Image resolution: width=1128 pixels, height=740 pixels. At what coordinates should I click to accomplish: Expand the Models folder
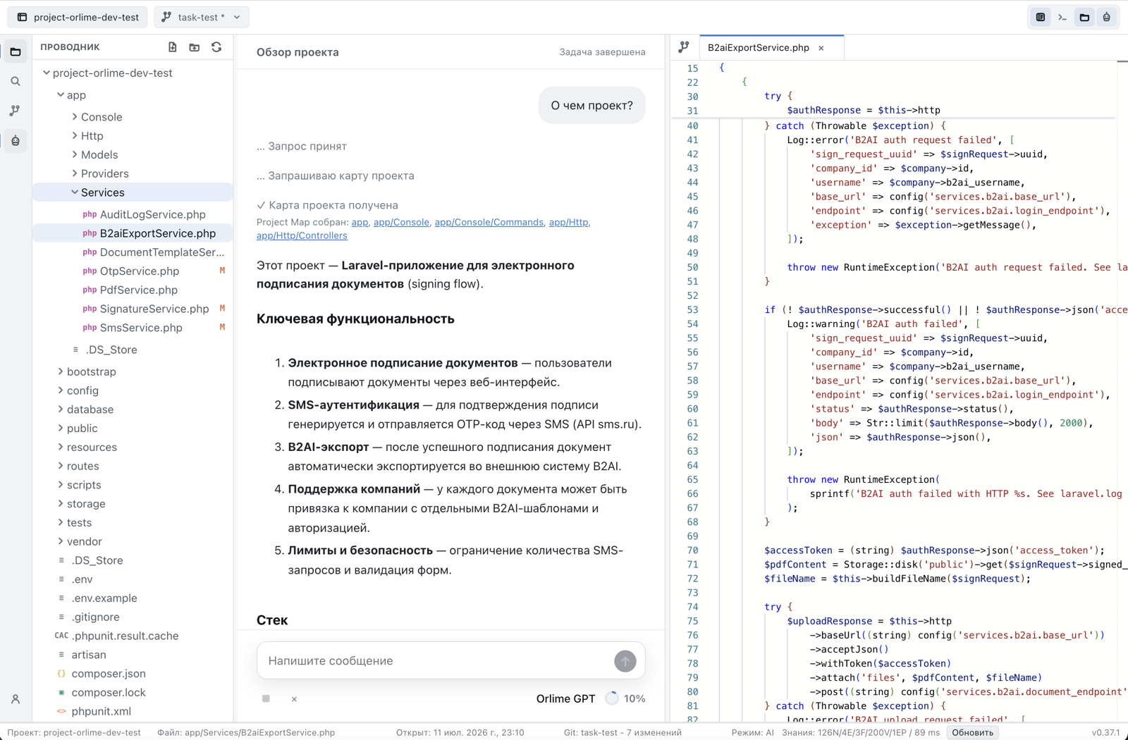[x=75, y=154]
